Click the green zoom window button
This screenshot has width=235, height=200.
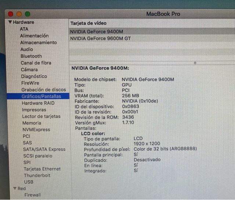coord(28,14)
